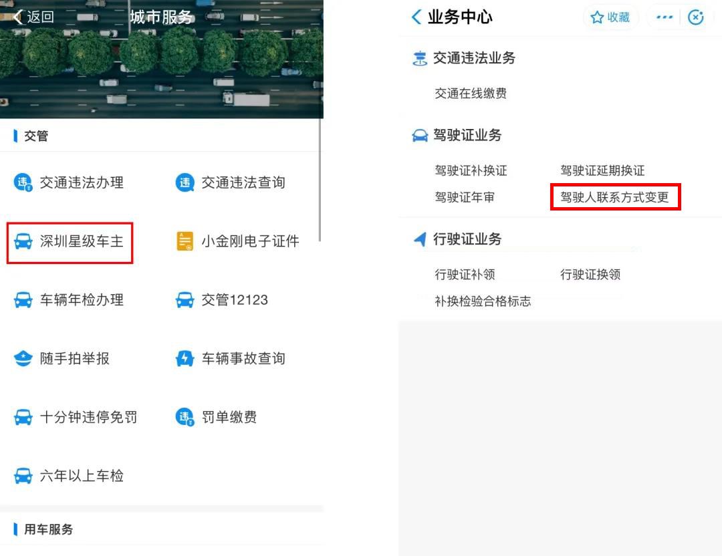Open 车辆事故查询 lightning car icon

point(185,359)
